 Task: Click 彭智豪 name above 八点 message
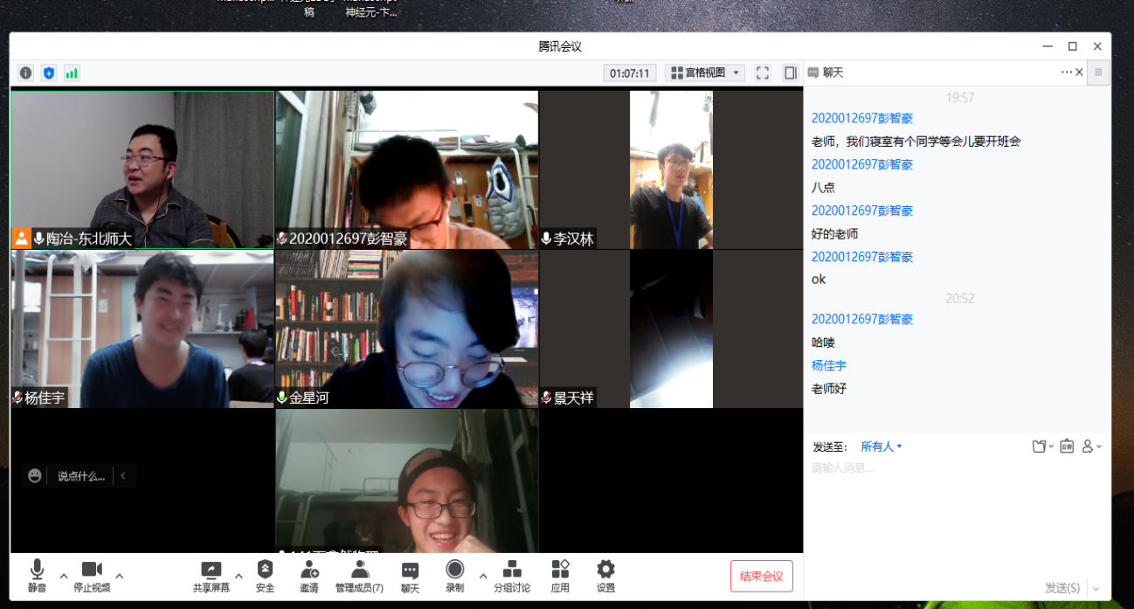pyautogui.click(x=862, y=164)
